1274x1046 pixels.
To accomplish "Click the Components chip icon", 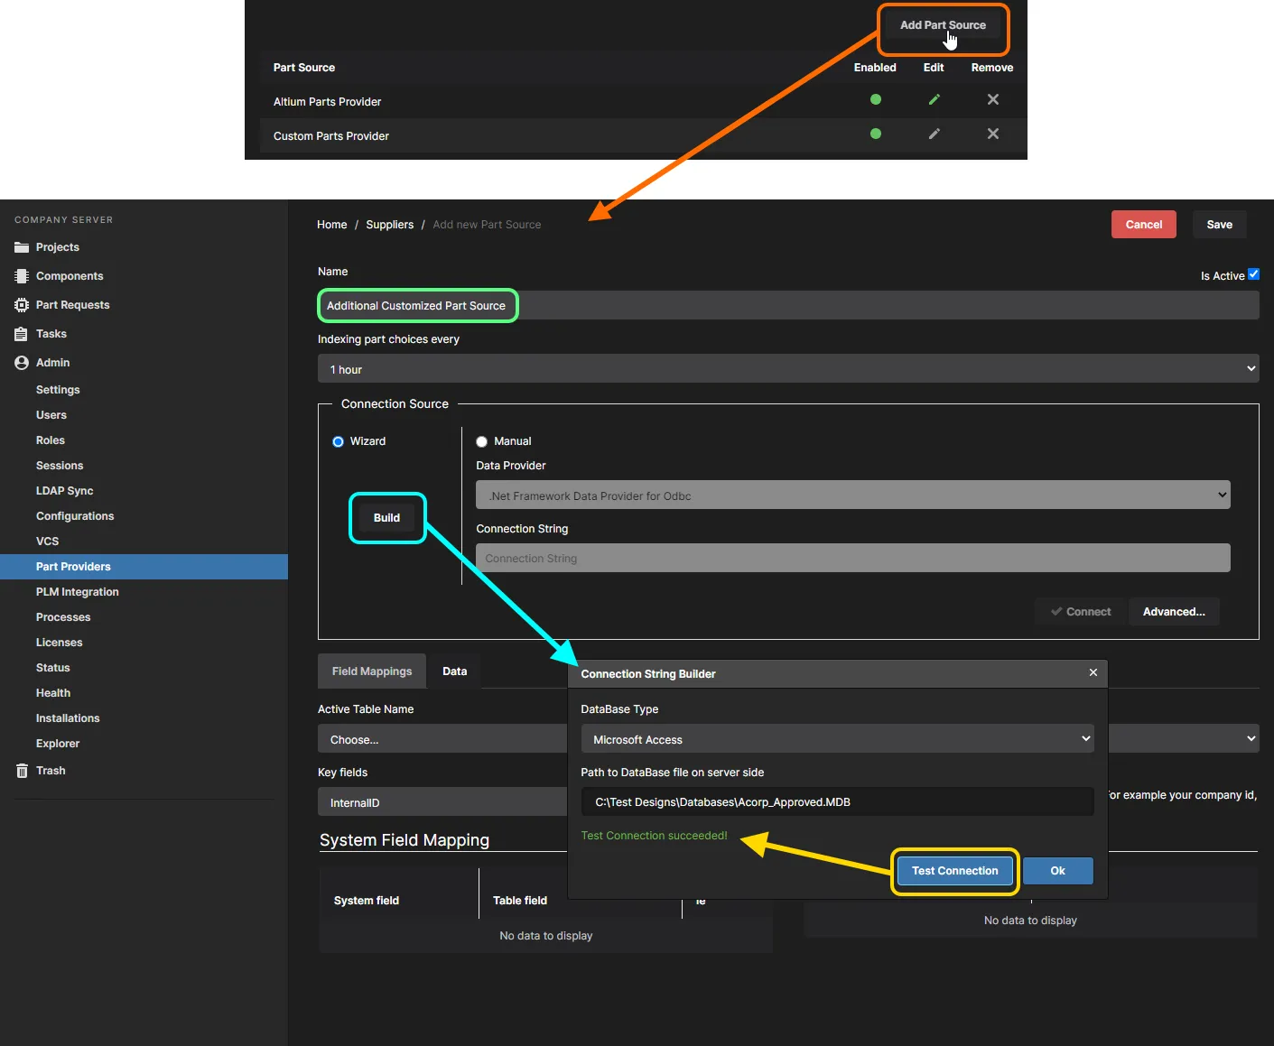I will click(x=22, y=276).
